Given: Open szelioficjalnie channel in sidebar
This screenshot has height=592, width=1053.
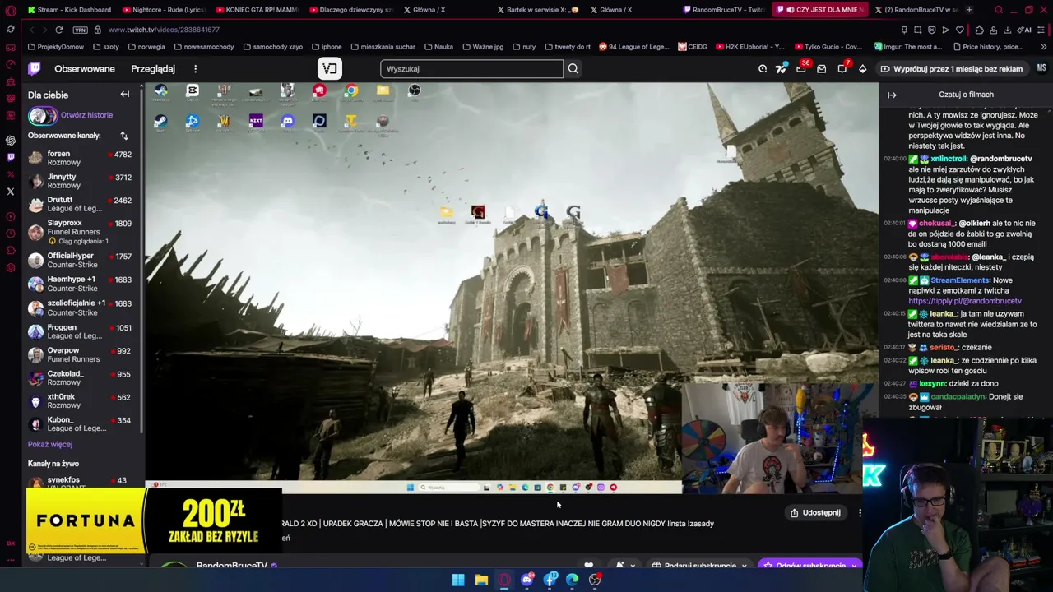Looking at the screenshot, I should [x=80, y=308].
